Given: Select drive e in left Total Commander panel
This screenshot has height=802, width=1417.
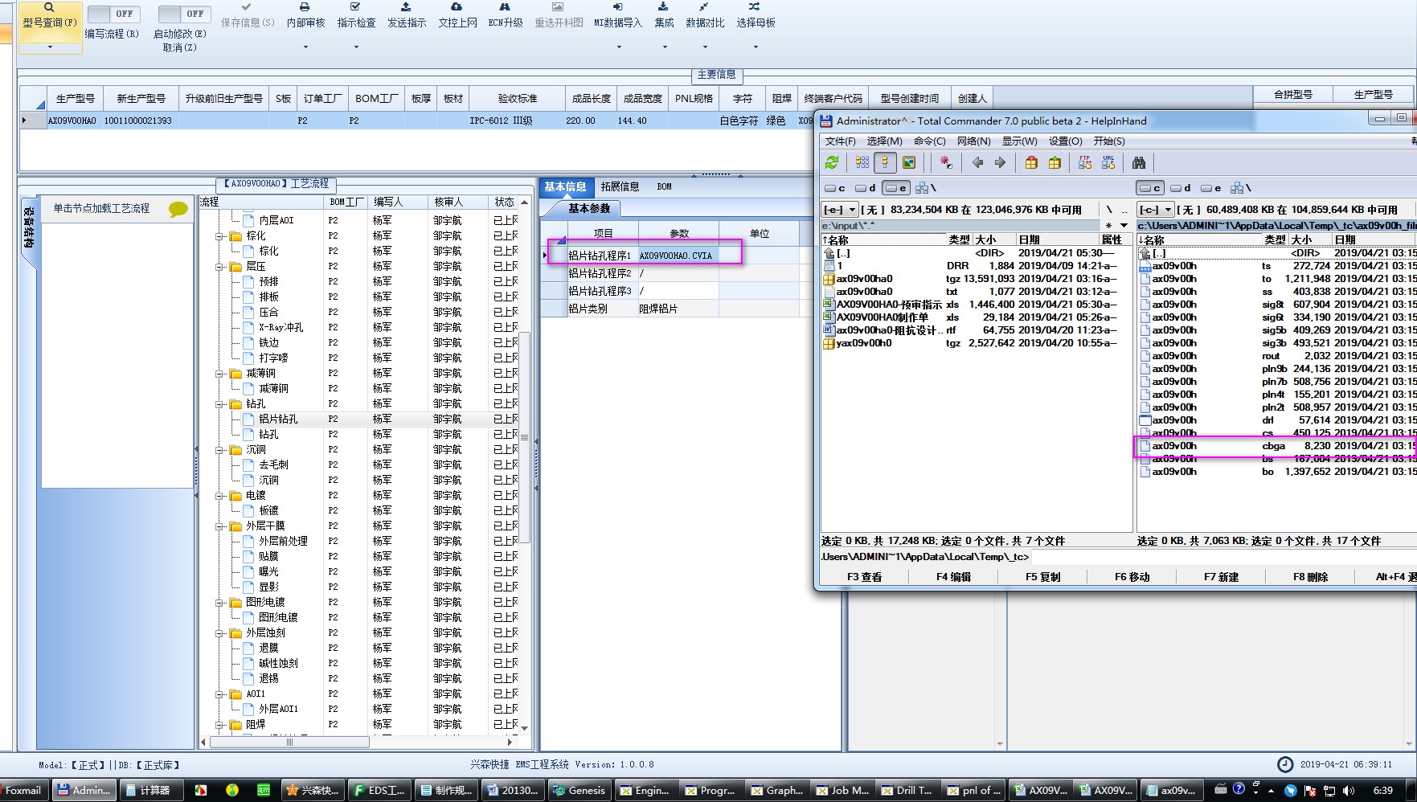Looking at the screenshot, I should click(x=895, y=188).
